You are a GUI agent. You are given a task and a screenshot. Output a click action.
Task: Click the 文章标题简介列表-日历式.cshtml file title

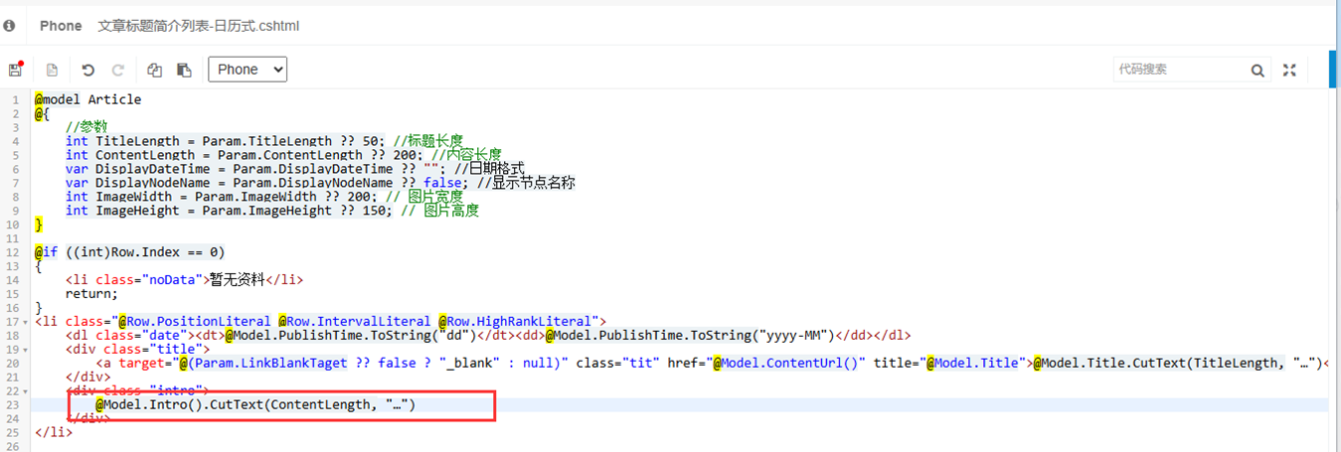[198, 26]
